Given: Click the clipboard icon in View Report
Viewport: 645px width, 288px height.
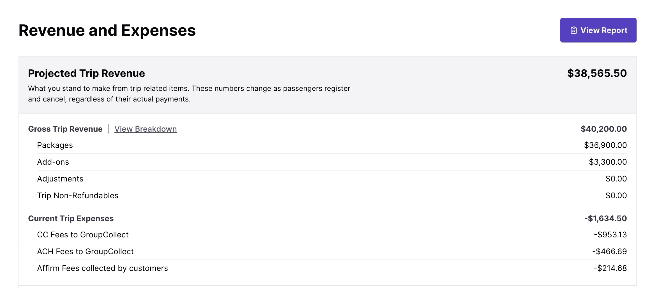Looking at the screenshot, I should tap(573, 30).
